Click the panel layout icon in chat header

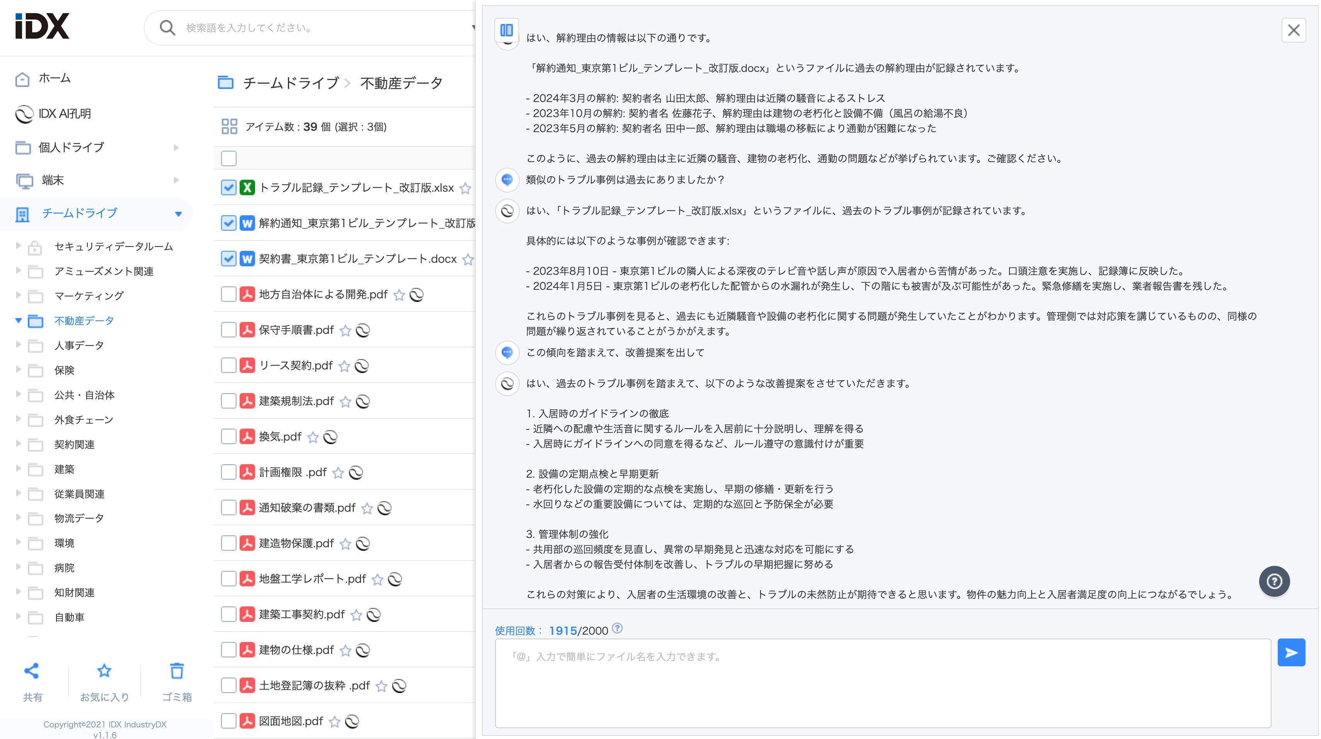coord(506,30)
